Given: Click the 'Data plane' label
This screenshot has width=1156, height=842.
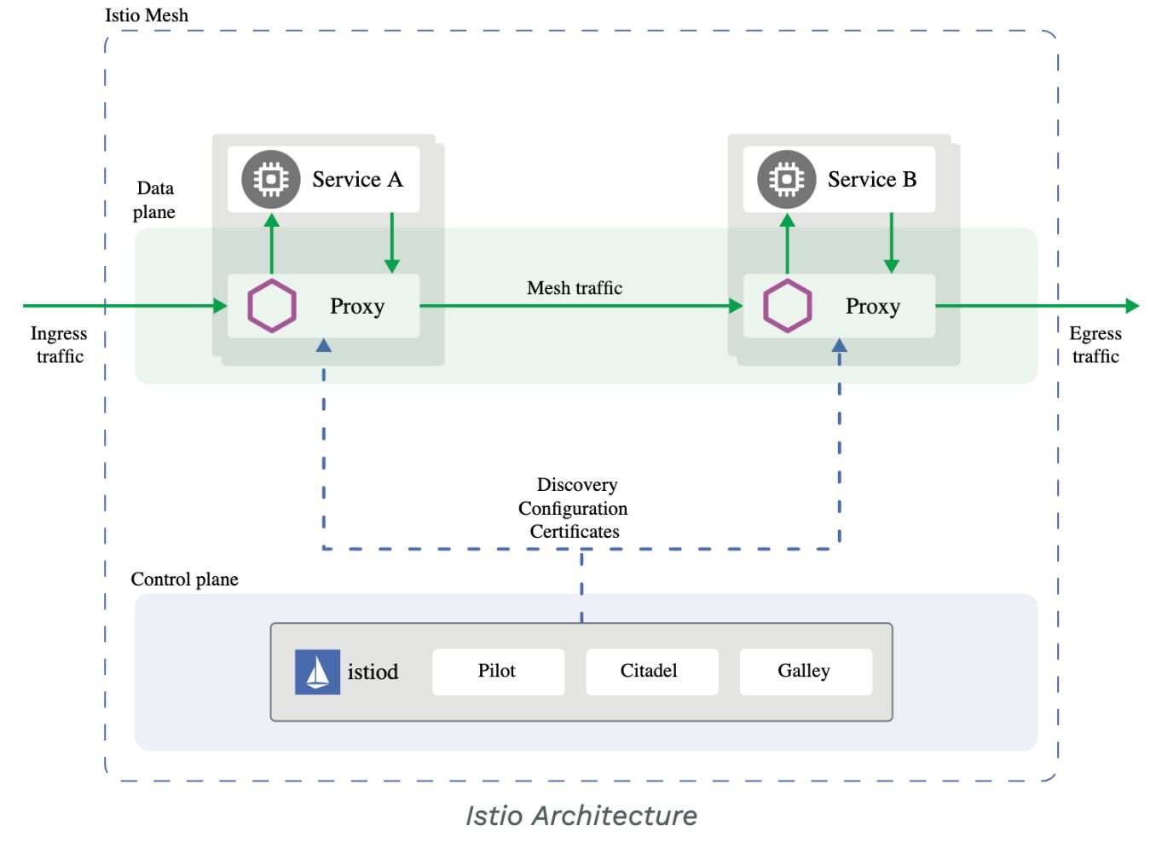Looking at the screenshot, I should click(154, 199).
